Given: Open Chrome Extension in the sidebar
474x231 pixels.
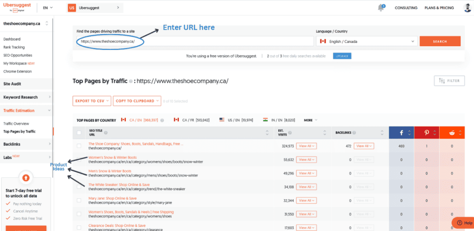Looking at the screenshot, I should [17, 72].
